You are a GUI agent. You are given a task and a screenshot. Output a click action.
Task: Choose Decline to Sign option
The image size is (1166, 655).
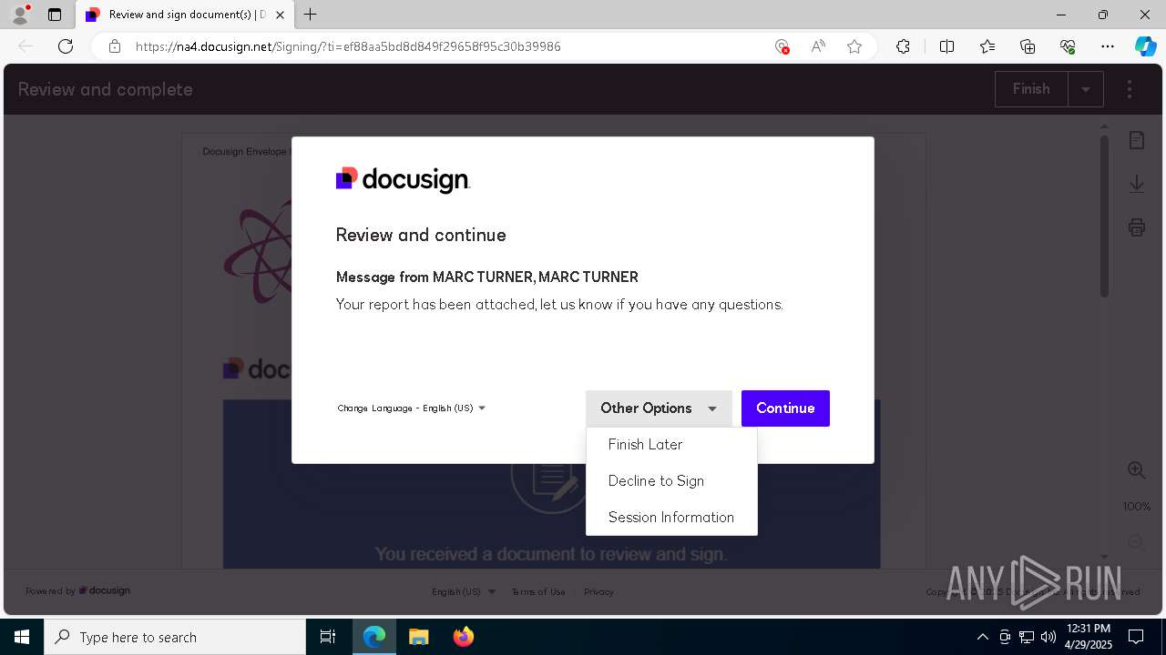pos(671,481)
